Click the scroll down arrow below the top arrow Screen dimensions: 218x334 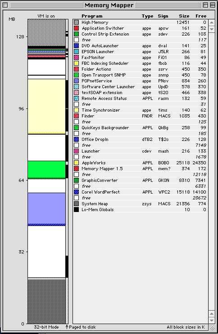pyautogui.click(x=212, y=29)
